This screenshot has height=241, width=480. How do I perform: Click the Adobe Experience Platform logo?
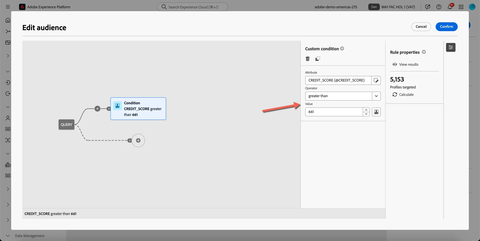point(22,7)
